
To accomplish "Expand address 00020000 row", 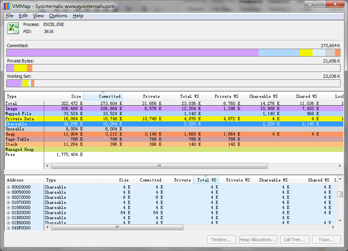I will click(8, 187).
